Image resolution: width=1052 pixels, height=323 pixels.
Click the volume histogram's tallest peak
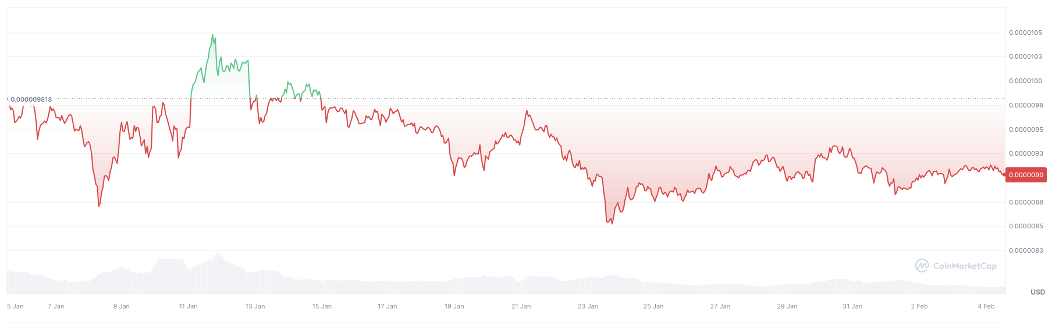tap(218, 254)
